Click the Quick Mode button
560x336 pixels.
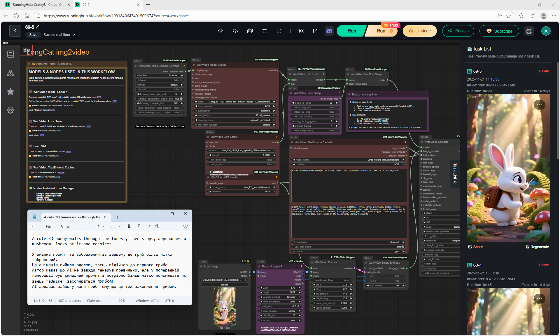click(419, 31)
